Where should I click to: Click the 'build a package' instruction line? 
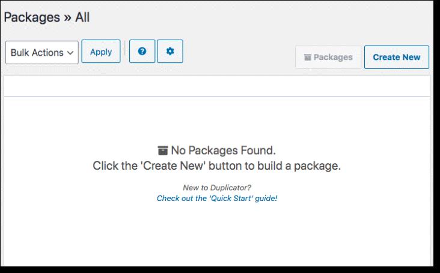point(216,166)
